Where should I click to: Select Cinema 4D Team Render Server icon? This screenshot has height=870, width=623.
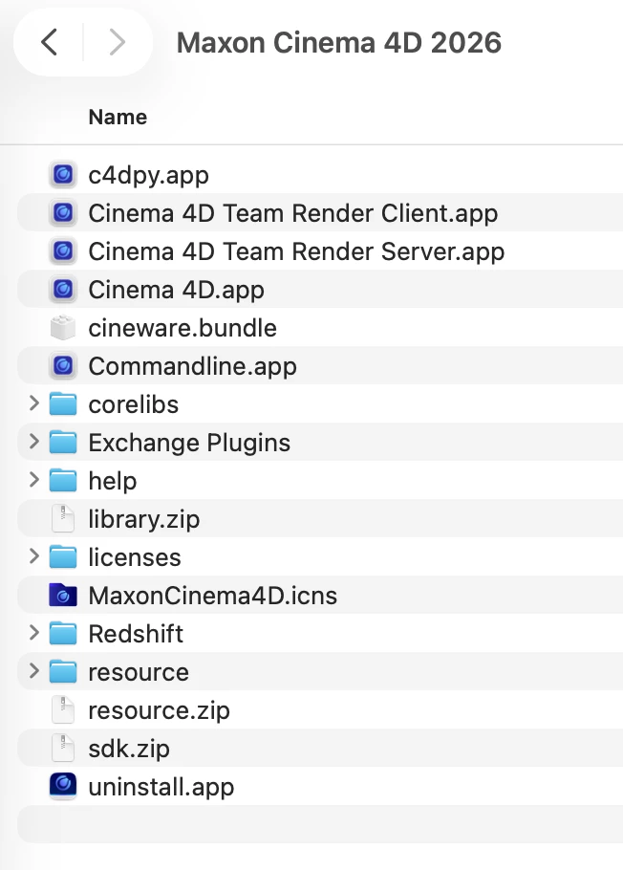(63, 251)
